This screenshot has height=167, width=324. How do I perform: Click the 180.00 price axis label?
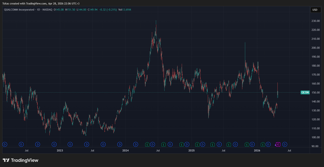[x=315, y=66]
